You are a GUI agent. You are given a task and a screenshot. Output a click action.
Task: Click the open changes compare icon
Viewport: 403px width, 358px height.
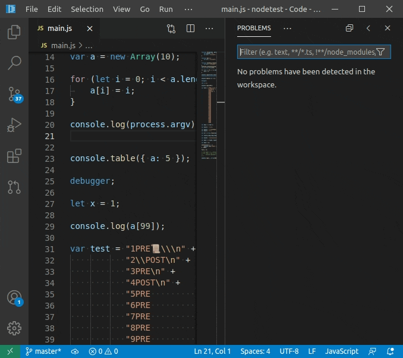[x=171, y=29]
